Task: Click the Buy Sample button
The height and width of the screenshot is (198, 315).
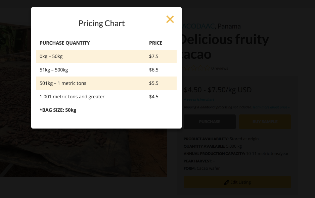Action: point(265,121)
